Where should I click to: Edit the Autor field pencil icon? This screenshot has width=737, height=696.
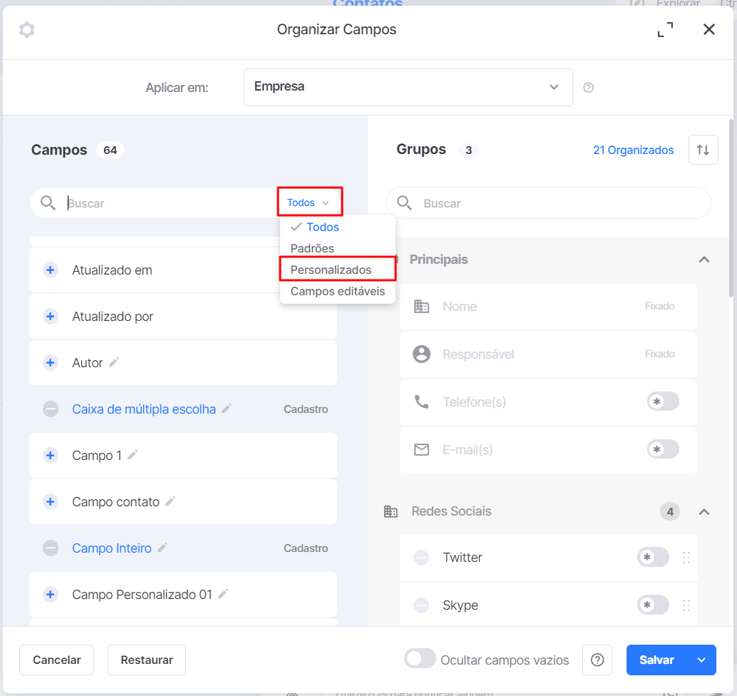pos(114,362)
